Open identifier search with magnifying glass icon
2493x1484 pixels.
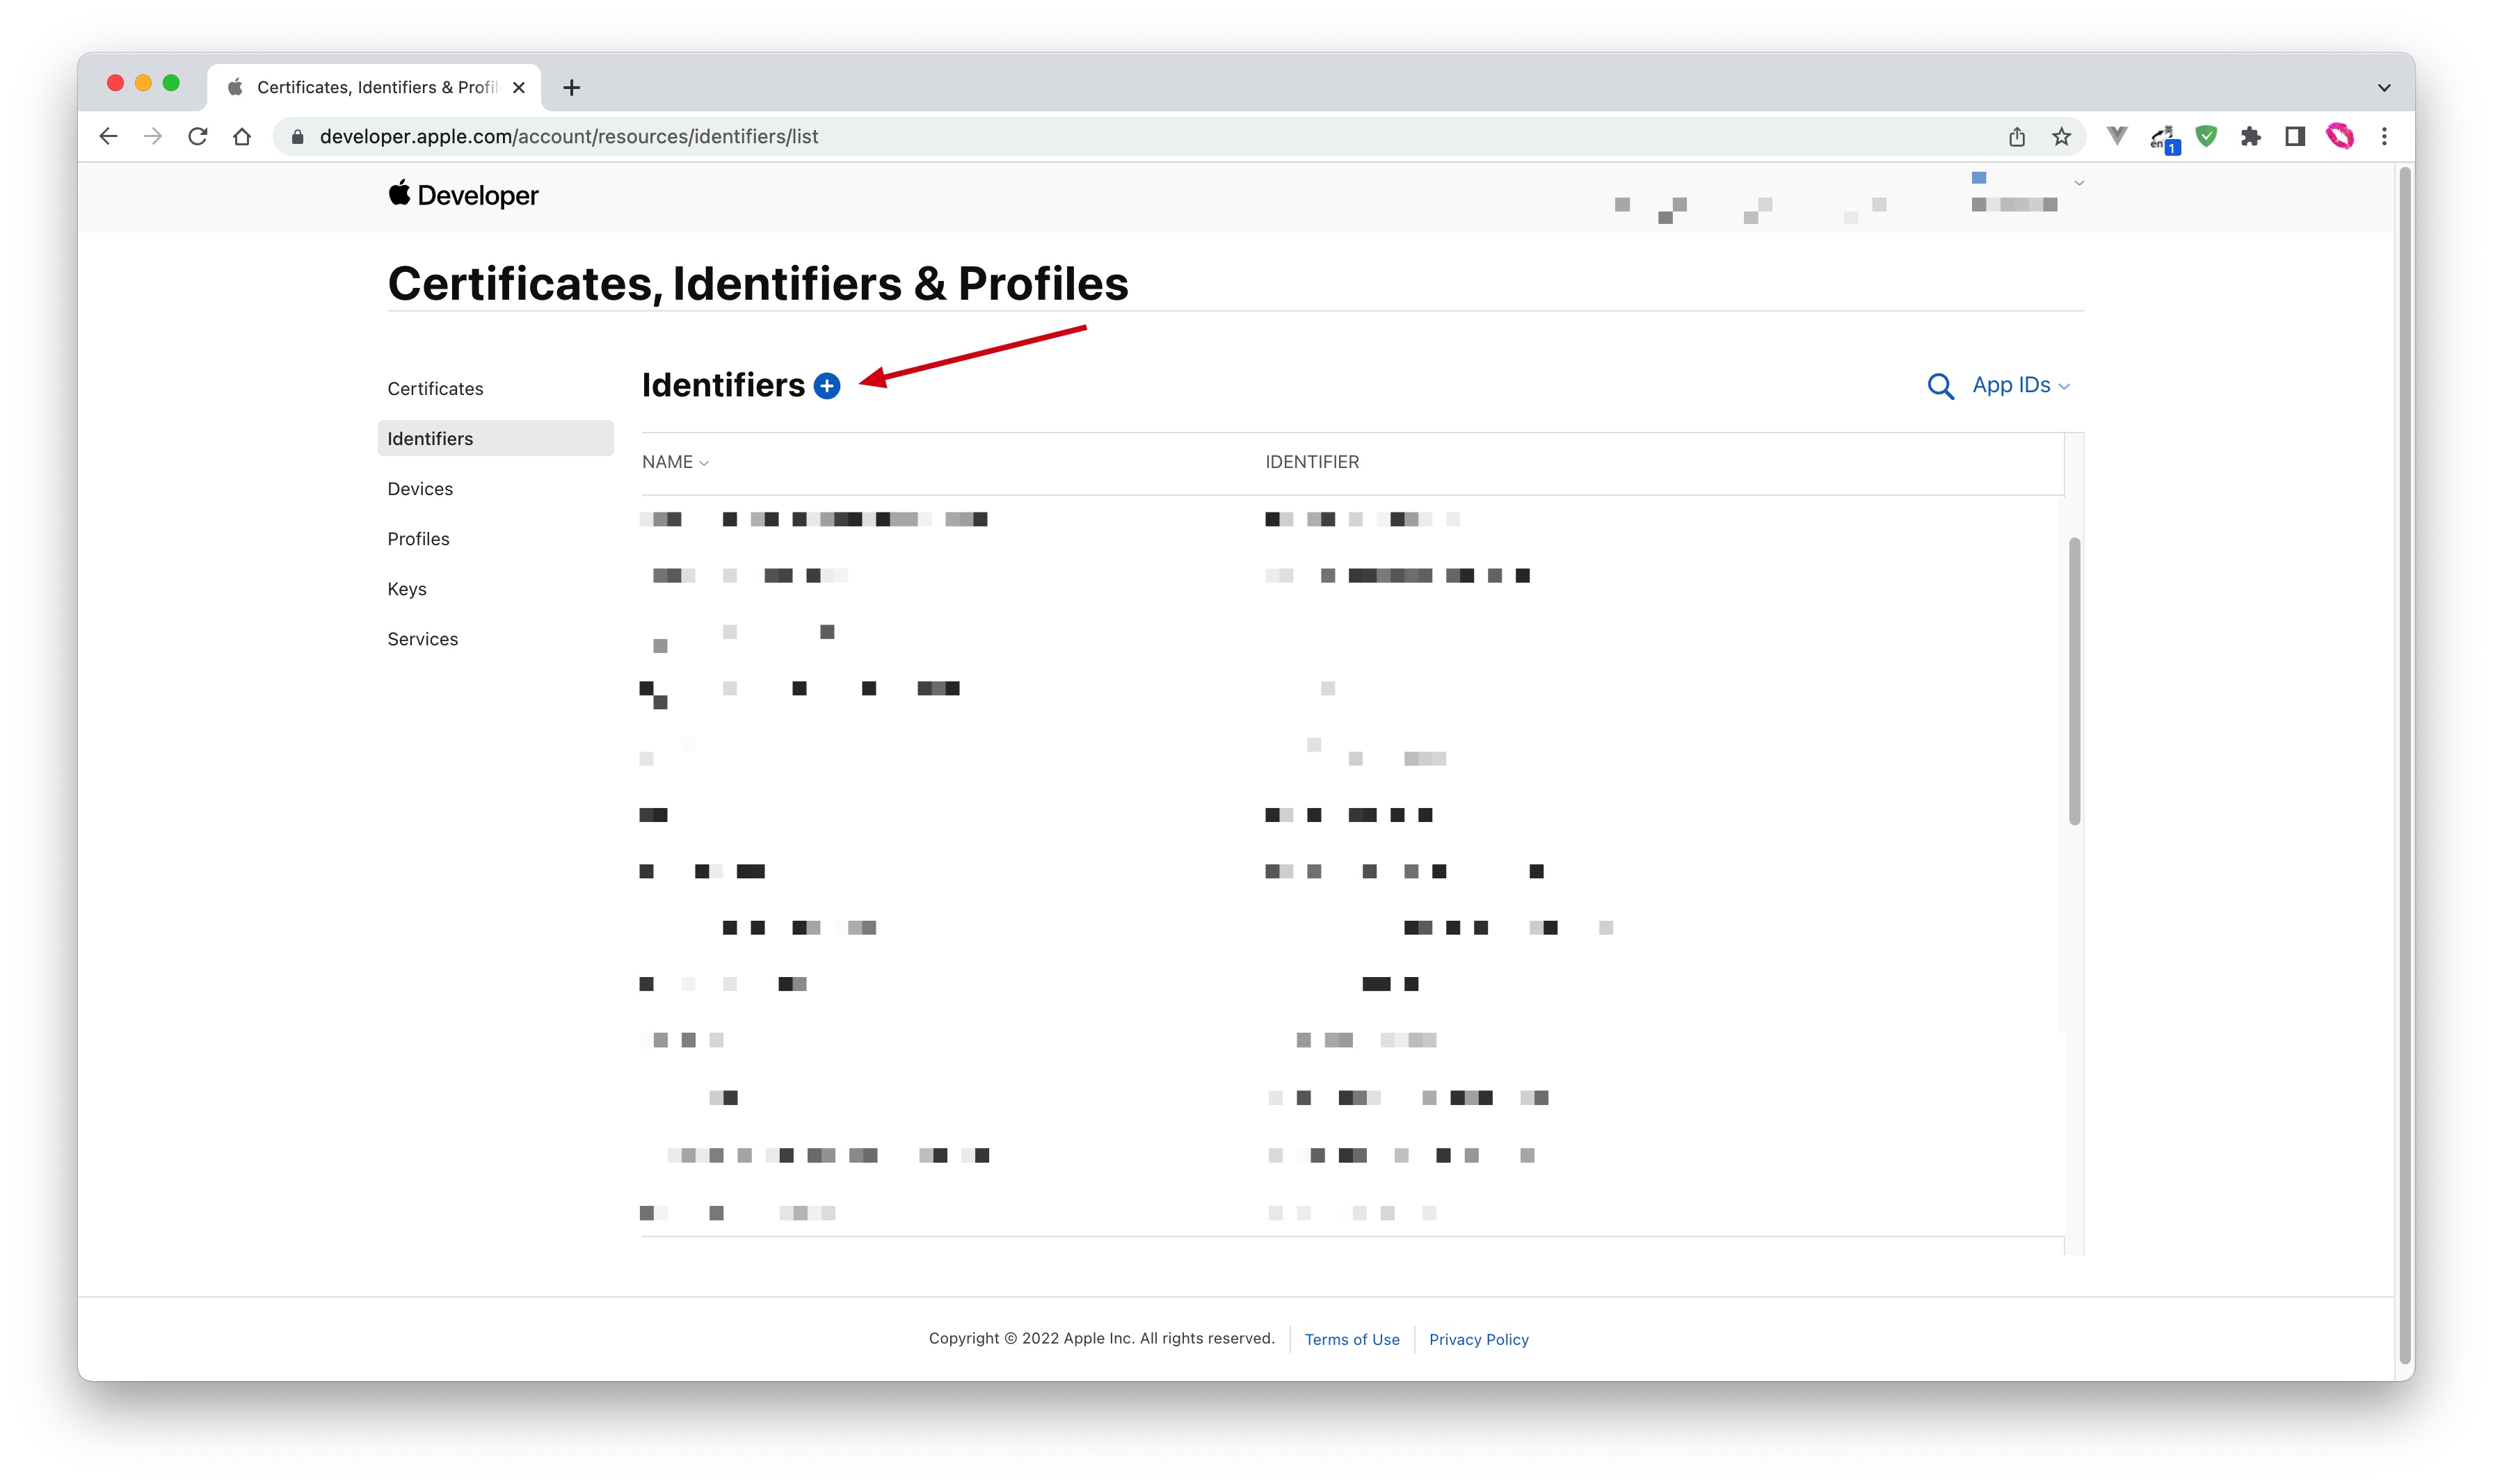point(1939,386)
